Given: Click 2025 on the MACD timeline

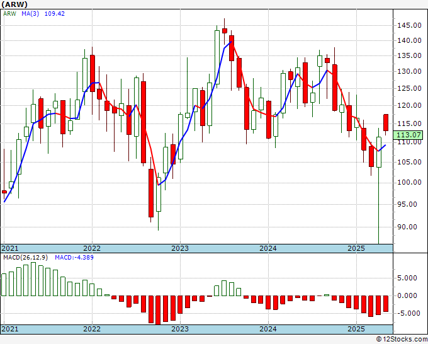Looking at the screenshot, I should coord(356,329).
